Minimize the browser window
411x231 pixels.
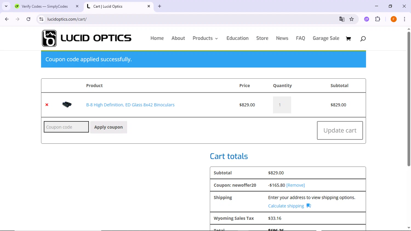376,6
